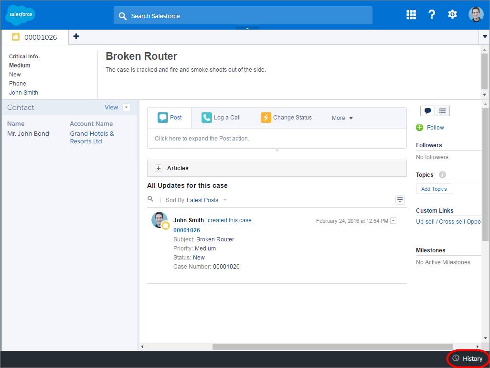Collapse the publisher with small down arrow
The width and height of the screenshot is (490, 368).
point(277,151)
